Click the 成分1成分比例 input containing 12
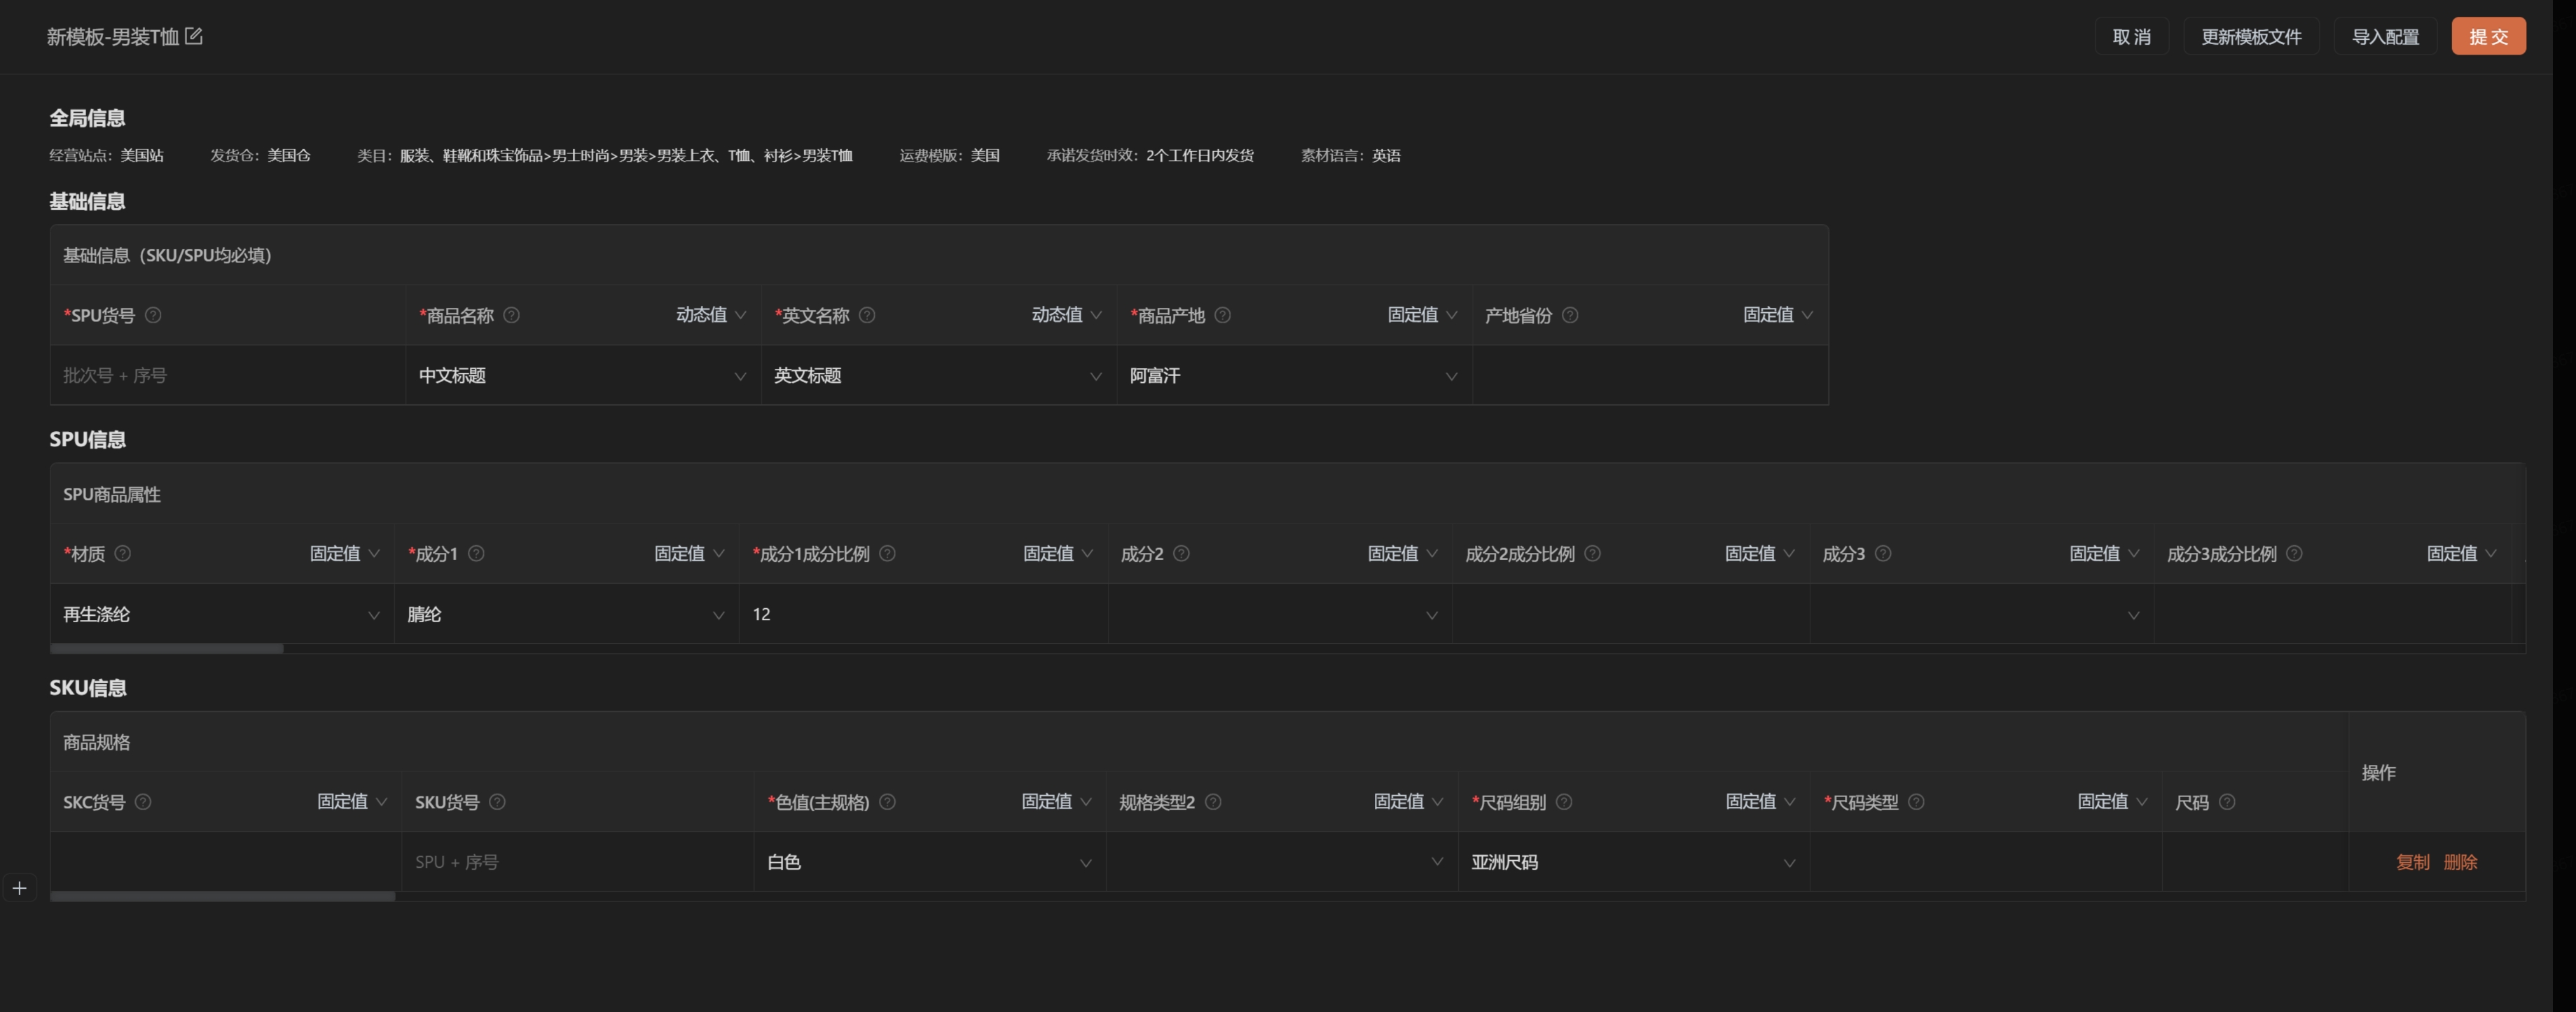Image resolution: width=2576 pixels, height=1012 pixels. [923, 614]
